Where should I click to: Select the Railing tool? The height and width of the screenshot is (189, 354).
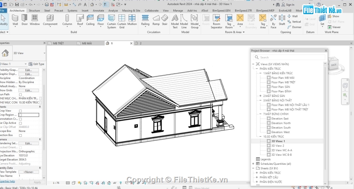tap(145, 21)
